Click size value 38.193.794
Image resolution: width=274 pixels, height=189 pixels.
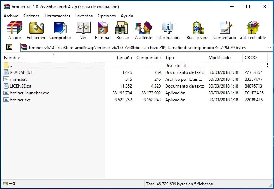pyautogui.click(x=122, y=93)
